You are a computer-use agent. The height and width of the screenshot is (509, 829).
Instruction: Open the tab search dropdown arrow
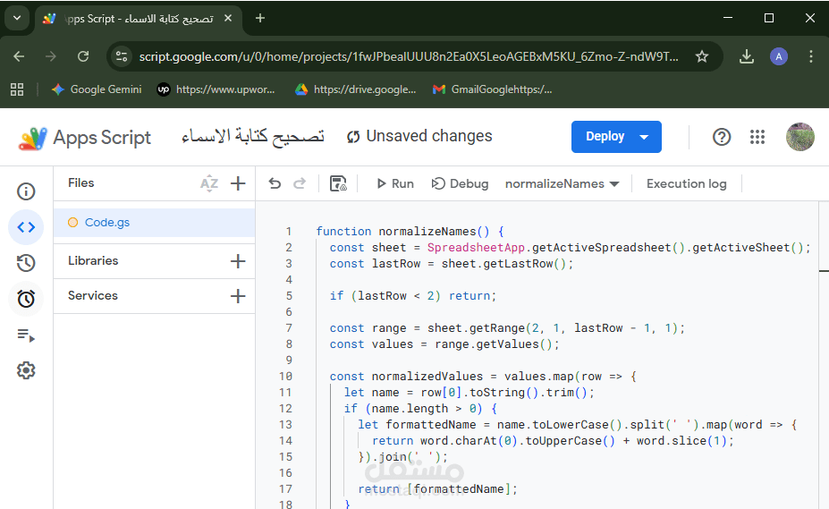17,18
